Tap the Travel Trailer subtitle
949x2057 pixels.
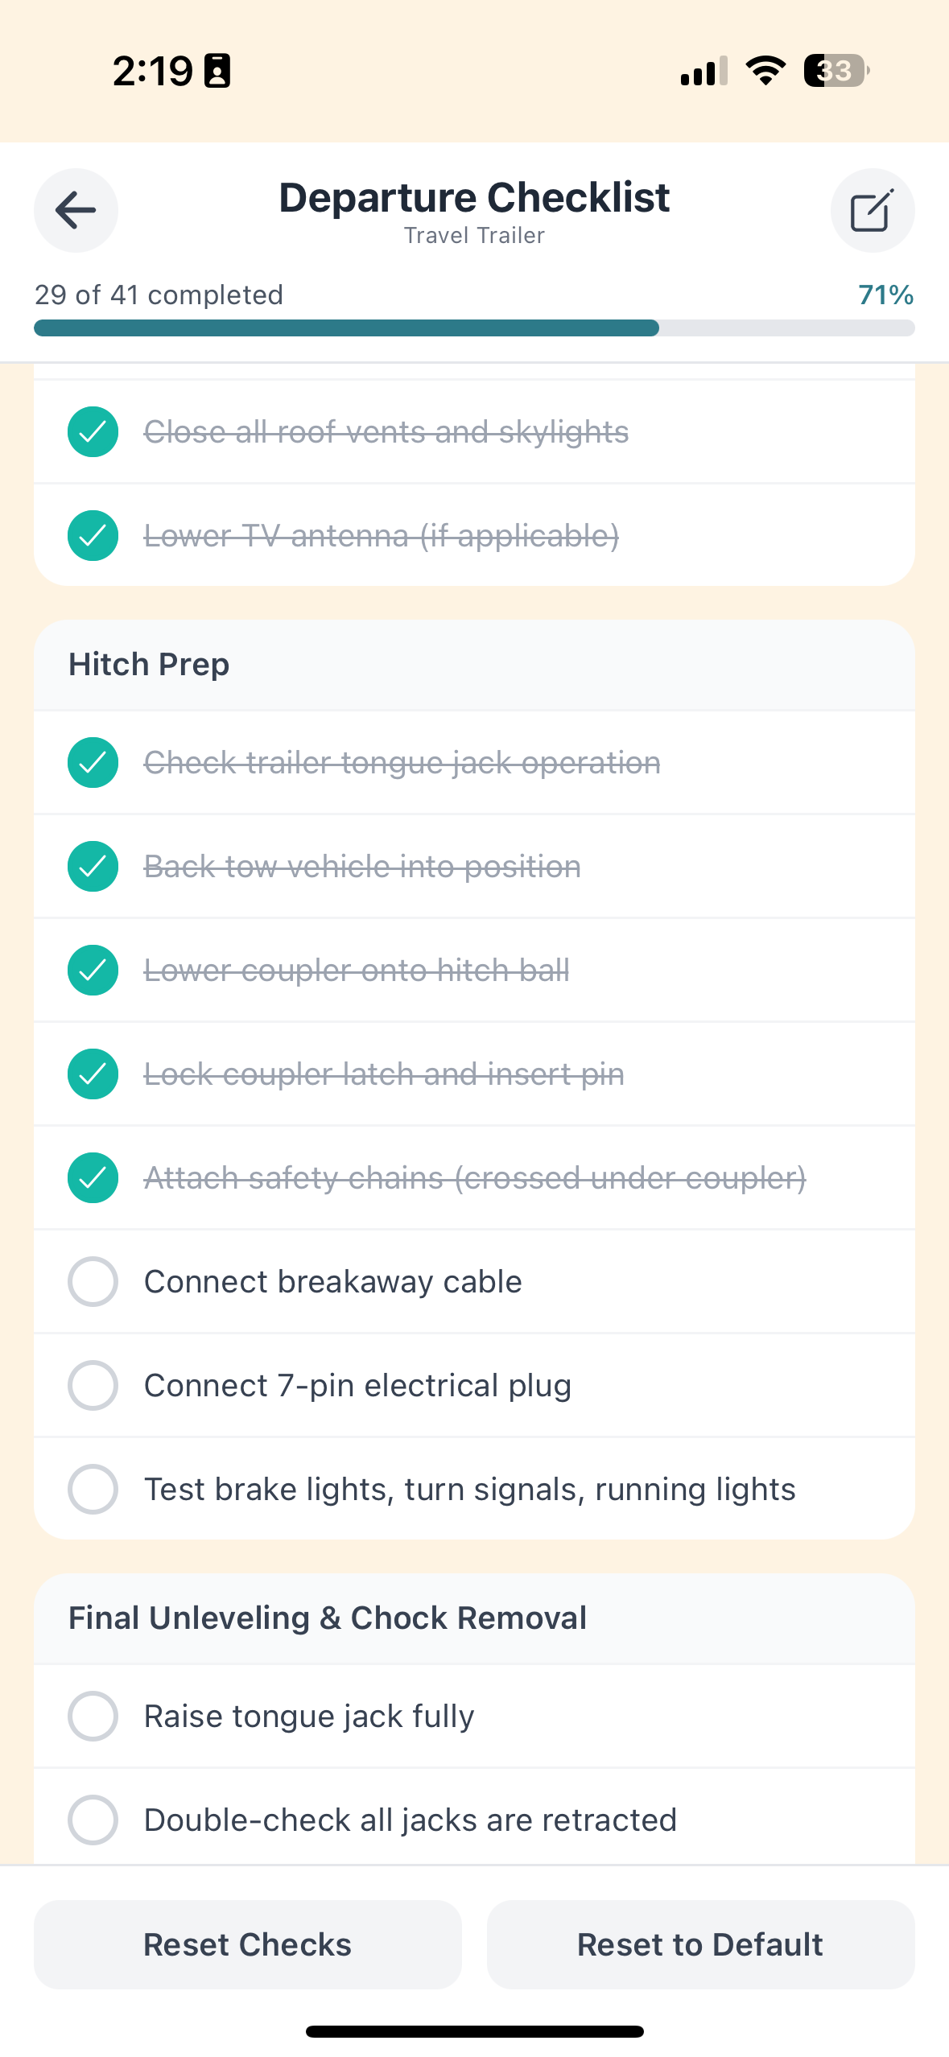point(474,235)
